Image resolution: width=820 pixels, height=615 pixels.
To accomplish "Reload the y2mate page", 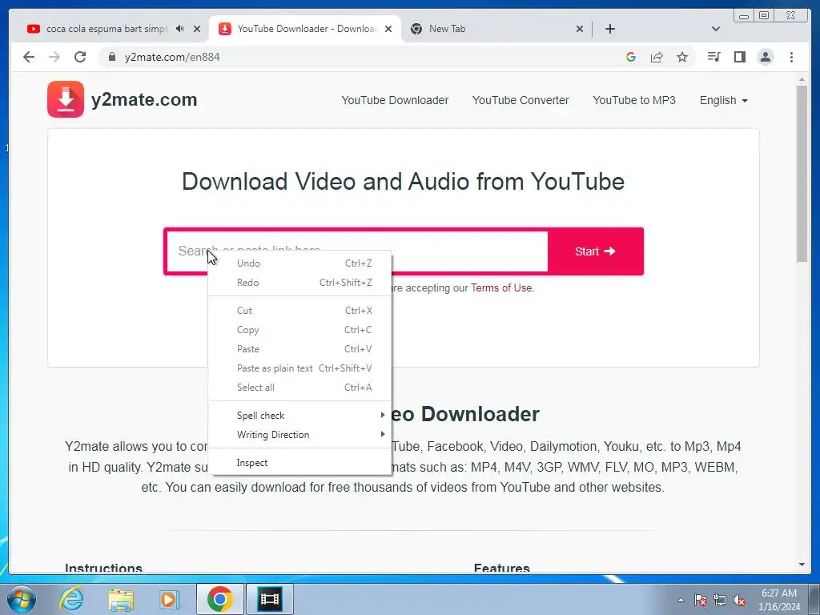I will [80, 57].
